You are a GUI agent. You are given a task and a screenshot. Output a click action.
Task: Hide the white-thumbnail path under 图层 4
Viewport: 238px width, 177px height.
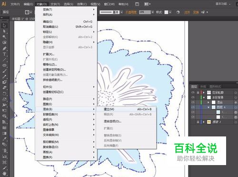[193, 117]
